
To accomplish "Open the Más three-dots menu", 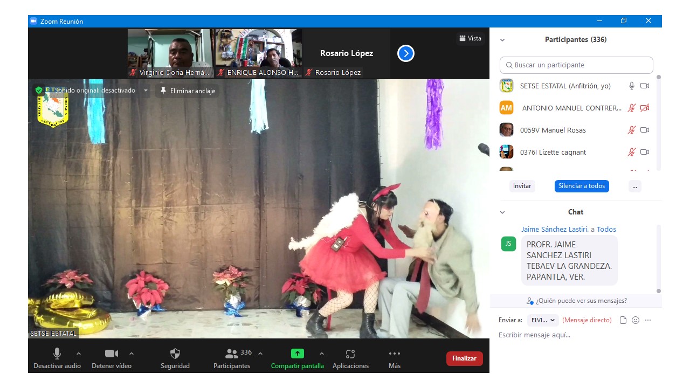I will point(394,354).
